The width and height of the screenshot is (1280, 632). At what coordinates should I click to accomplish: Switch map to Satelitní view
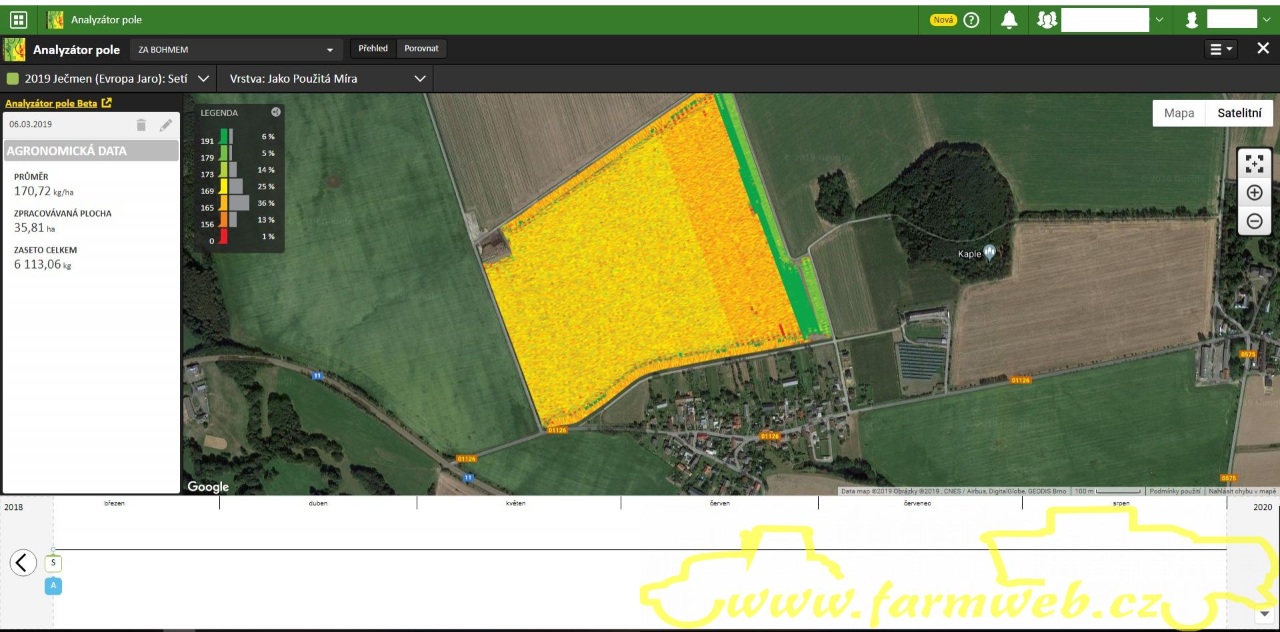point(1239,113)
